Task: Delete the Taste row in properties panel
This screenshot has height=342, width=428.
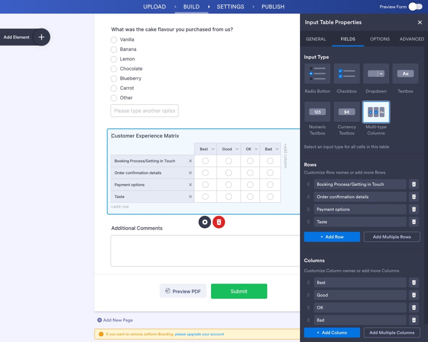Action: coord(414,222)
